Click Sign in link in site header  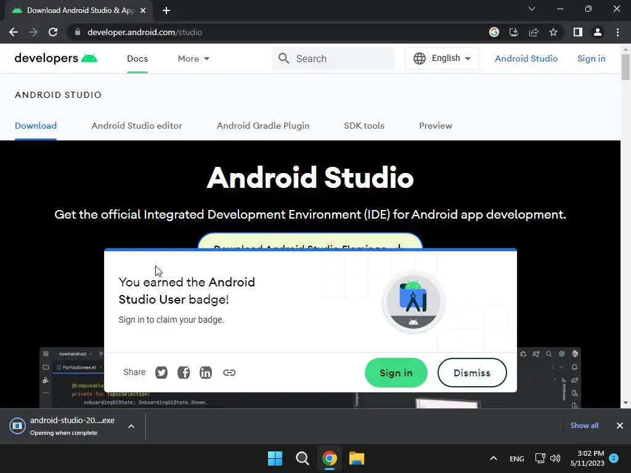pyautogui.click(x=592, y=59)
